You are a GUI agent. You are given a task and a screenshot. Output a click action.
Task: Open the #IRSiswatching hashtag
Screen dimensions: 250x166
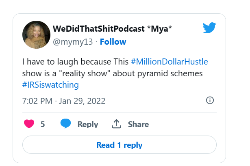pos(50,85)
